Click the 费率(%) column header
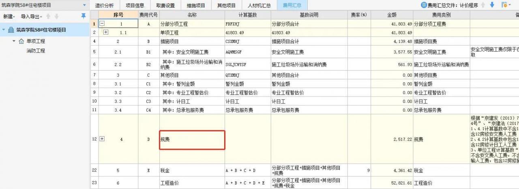 pos(359,15)
